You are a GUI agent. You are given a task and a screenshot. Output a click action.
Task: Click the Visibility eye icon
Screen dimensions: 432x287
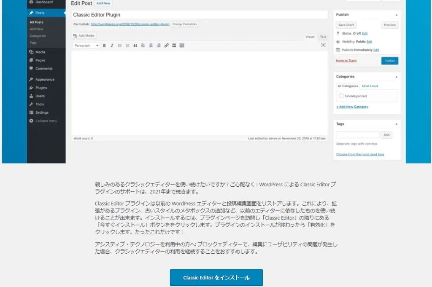click(338, 42)
